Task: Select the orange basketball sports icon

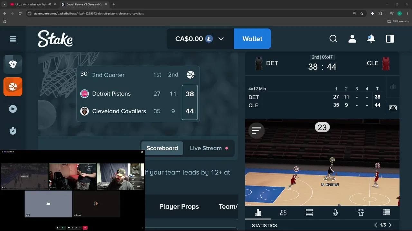Action: click(13, 87)
